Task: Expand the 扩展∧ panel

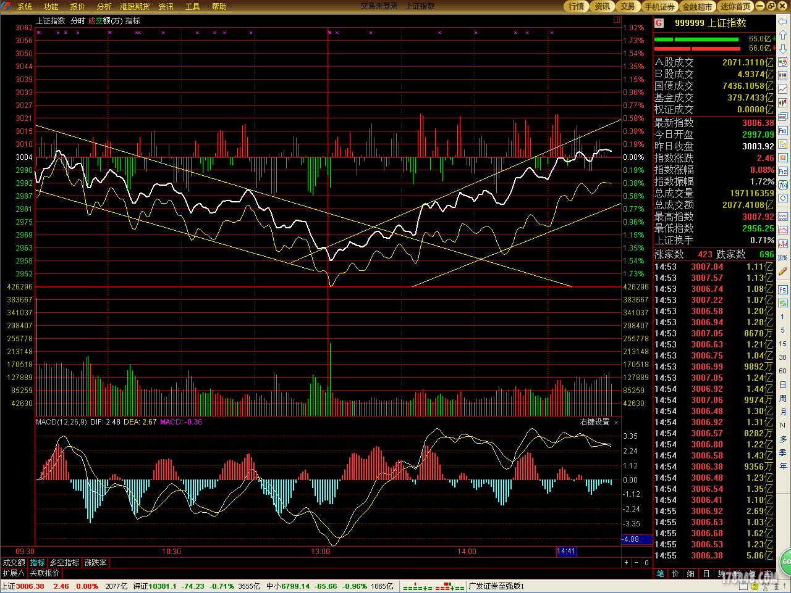Action: point(14,573)
